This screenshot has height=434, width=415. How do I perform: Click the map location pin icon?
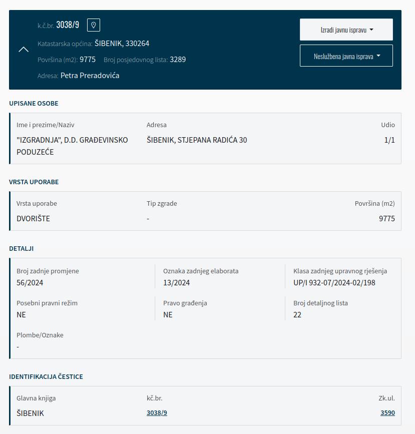tap(94, 25)
